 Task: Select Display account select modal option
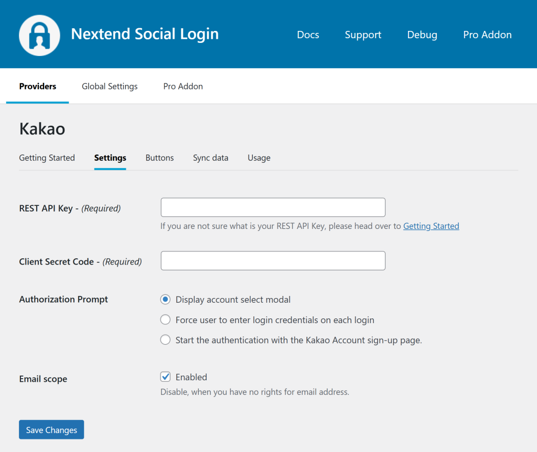166,300
